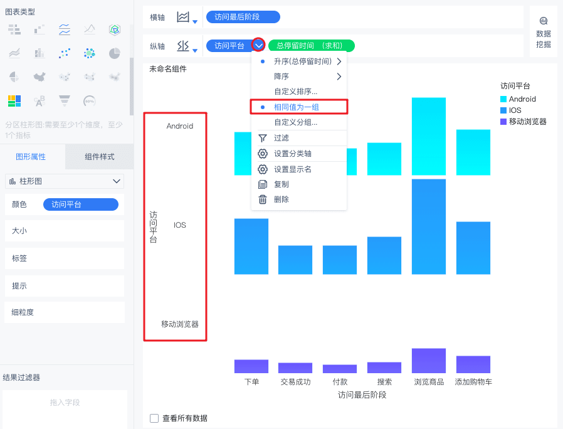Viewport: 563px width, 429px height.
Task: Select the combination bar-line chart icon
Action: pos(39,53)
